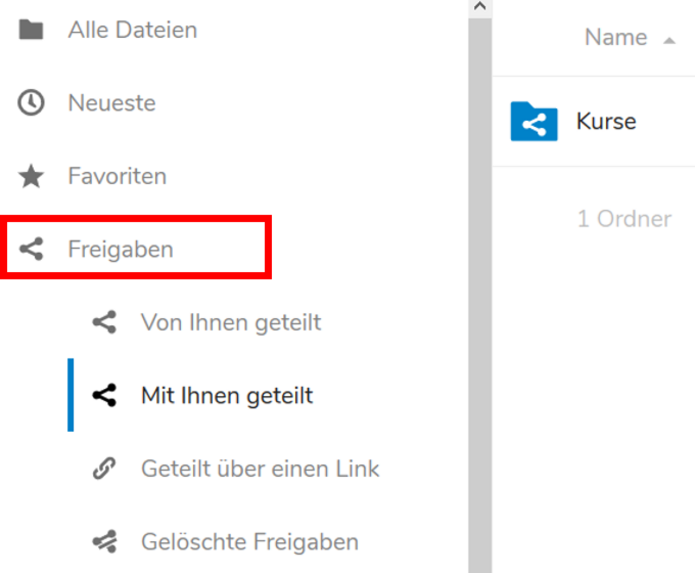Click black share icon by Mit Ihnen geteilt

[x=104, y=395]
